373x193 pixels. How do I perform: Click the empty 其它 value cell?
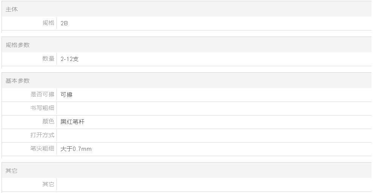214,185
